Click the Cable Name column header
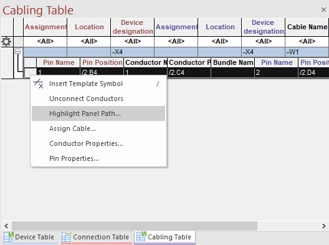 pyautogui.click(x=307, y=27)
